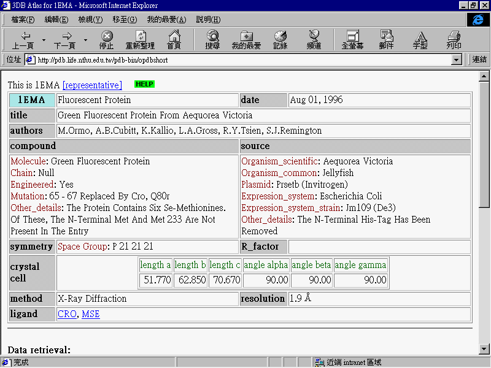The width and height of the screenshot is (491, 368).
Task: Go to Home (首頁) toolbar icon
Action: point(174,40)
